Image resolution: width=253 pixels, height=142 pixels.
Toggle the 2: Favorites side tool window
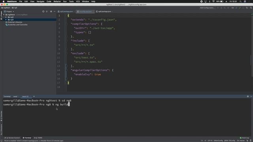click(1, 116)
